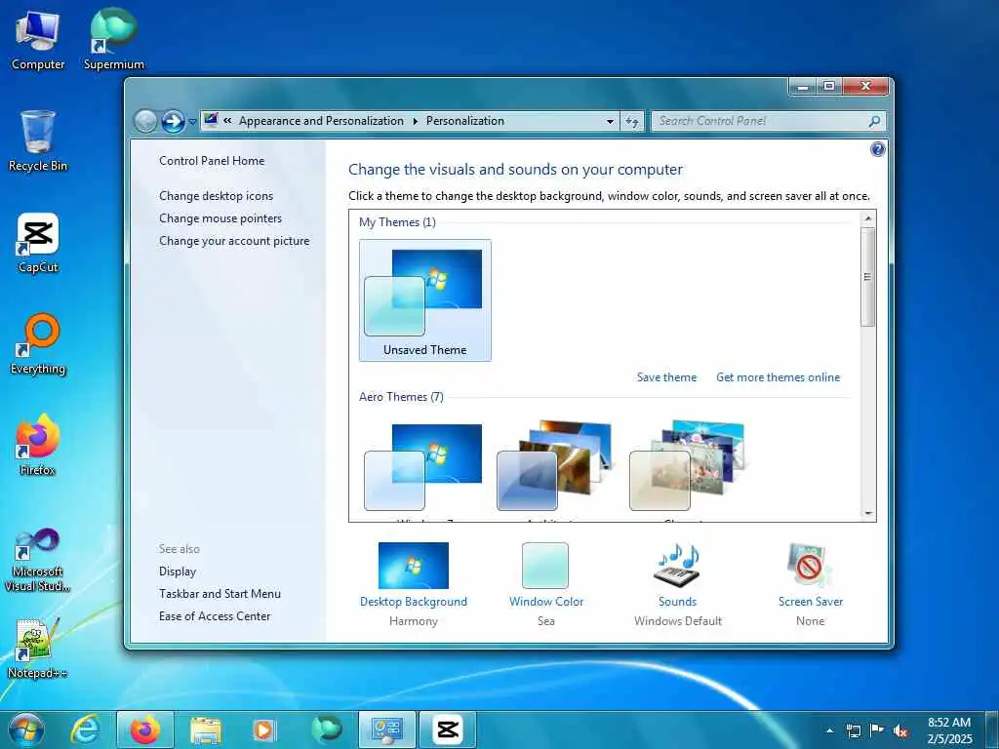The width and height of the screenshot is (999, 749).
Task: Click the network status tray icon
Action: pos(853,730)
